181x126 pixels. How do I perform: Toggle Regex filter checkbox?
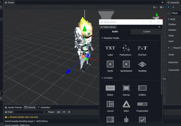click(46, 112)
